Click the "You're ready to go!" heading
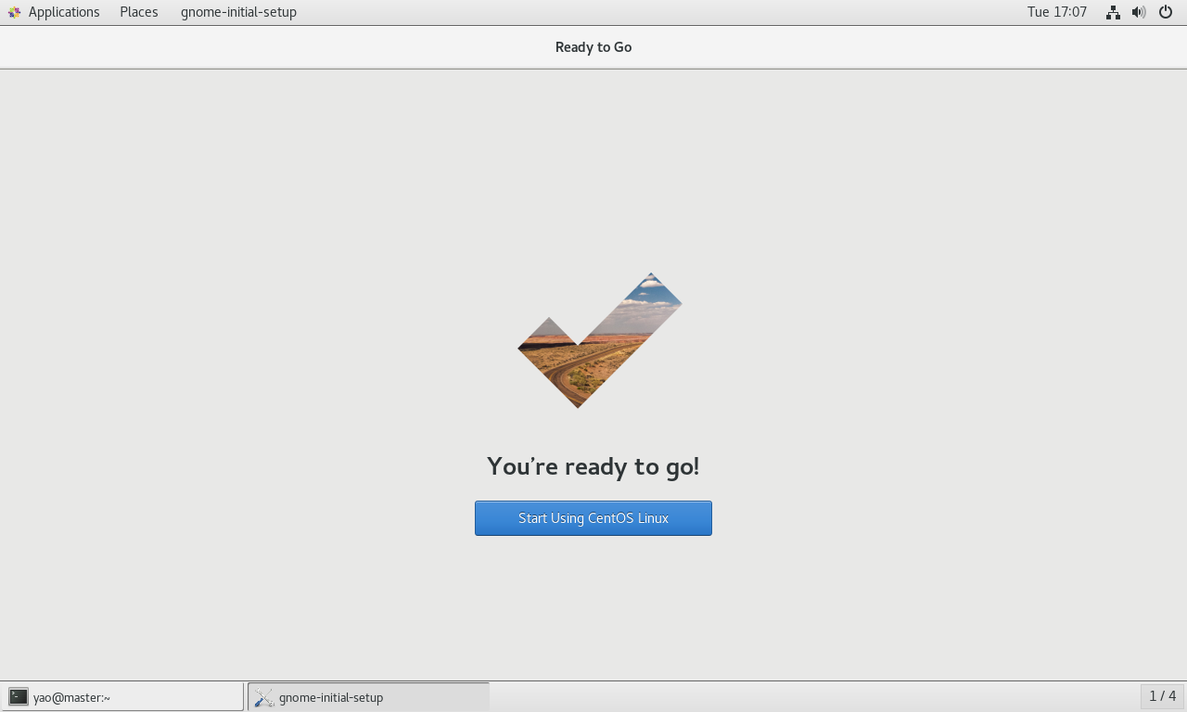Screen dimensions: 1187x712 [593, 465]
